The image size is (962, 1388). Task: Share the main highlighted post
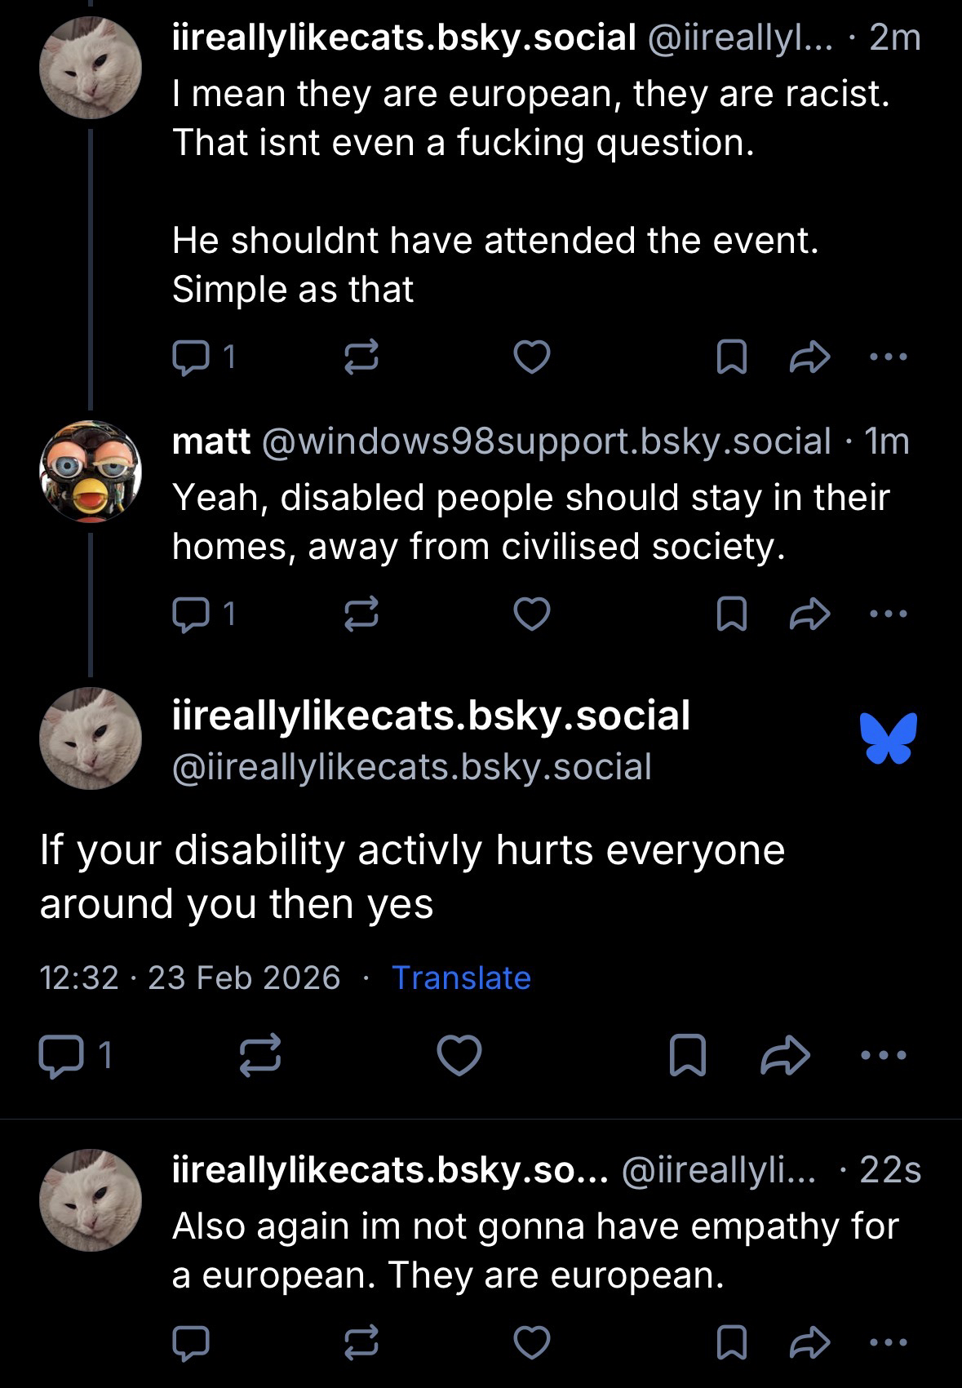785,1056
